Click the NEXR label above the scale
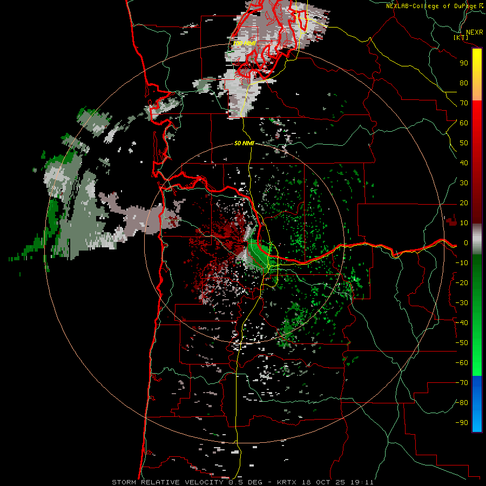The image size is (486, 486). pos(475,32)
